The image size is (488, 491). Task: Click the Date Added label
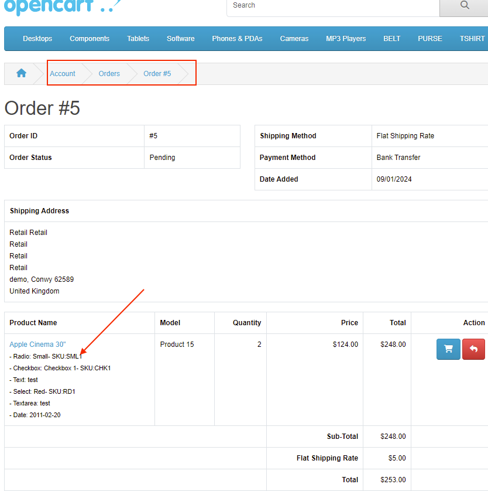(279, 179)
